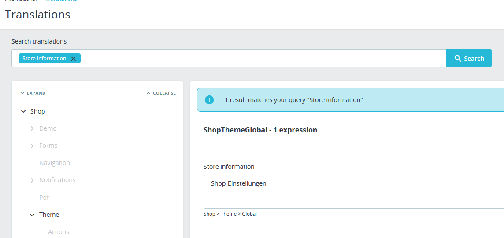Select Navigation in the tree

tap(55, 163)
